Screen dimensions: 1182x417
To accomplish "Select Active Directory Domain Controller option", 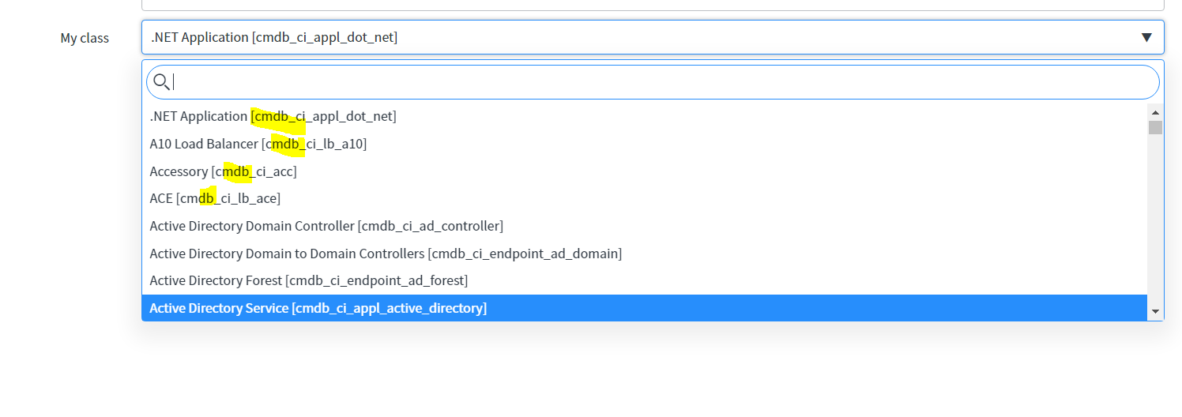I will pyautogui.click(x=645, y=226).
